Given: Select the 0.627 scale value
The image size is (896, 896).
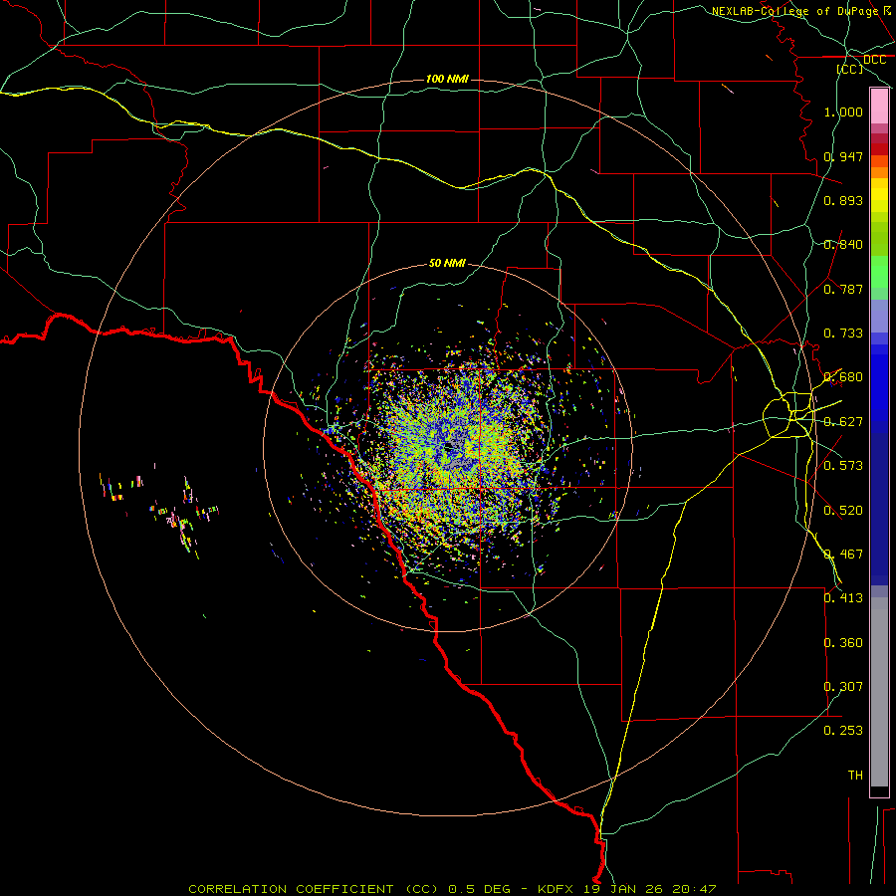Looking at the screenshot, I should 843,422.
